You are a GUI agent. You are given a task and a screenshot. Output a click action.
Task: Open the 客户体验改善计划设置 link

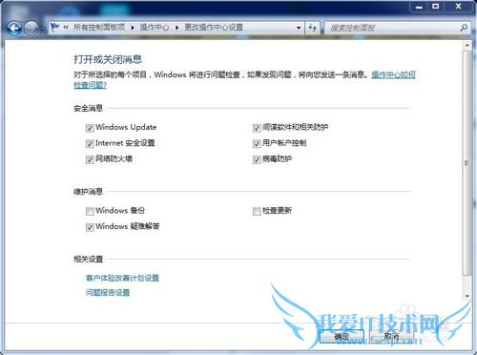122,278
